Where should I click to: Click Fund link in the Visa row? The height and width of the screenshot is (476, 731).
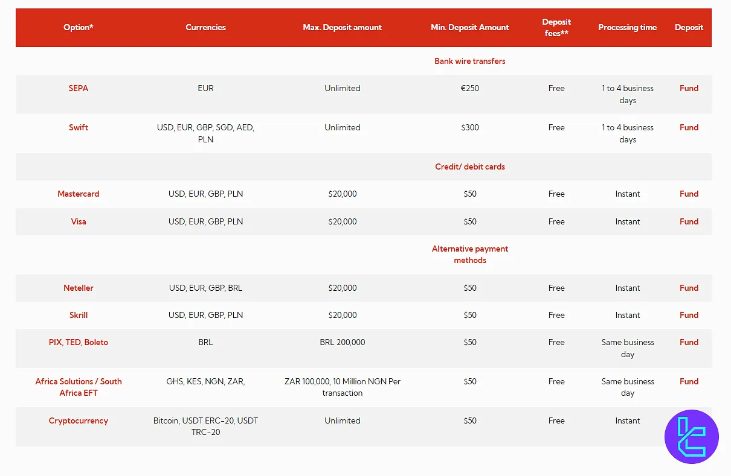(x=689, y=221)
